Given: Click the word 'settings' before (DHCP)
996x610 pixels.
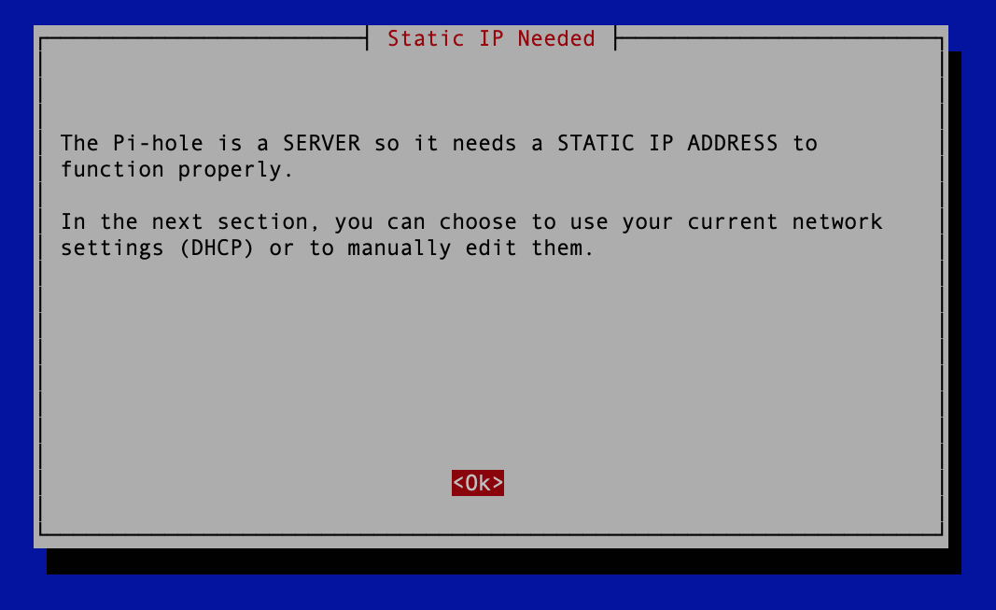Looking at the screenshot, I should 112,248.
